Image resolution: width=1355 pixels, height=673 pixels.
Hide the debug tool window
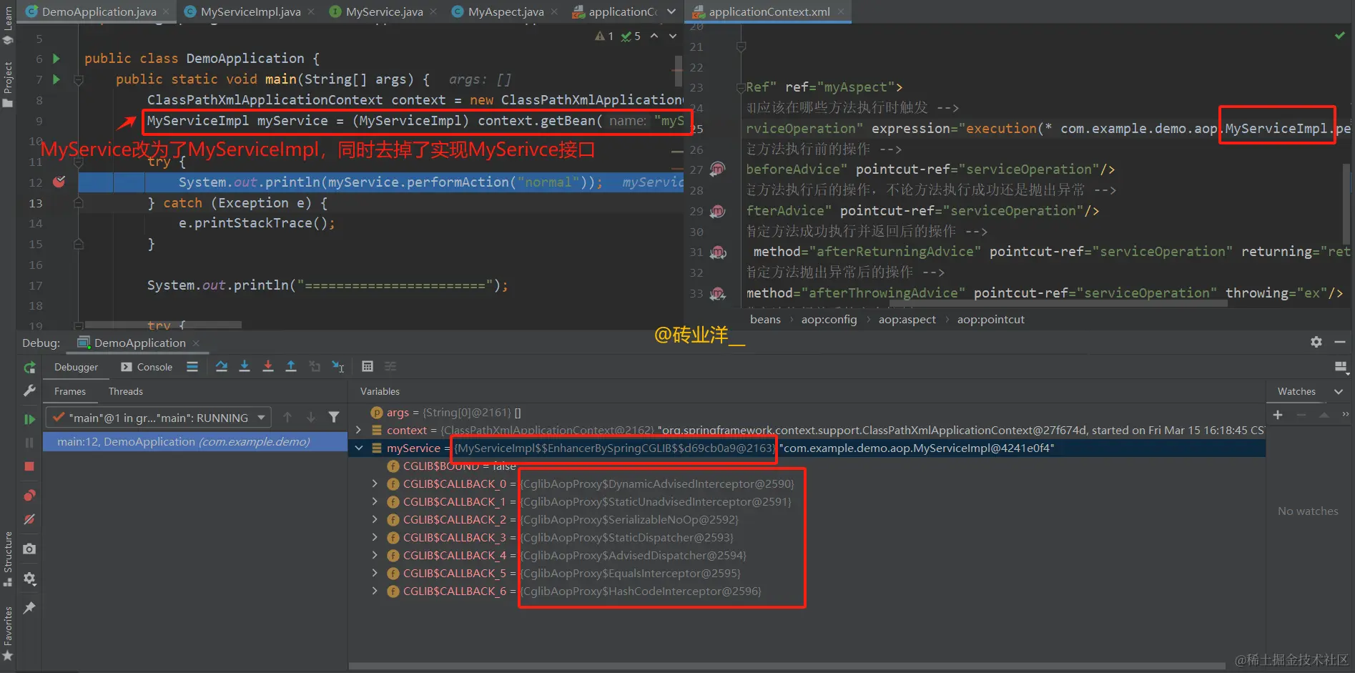pos(1340,342)
